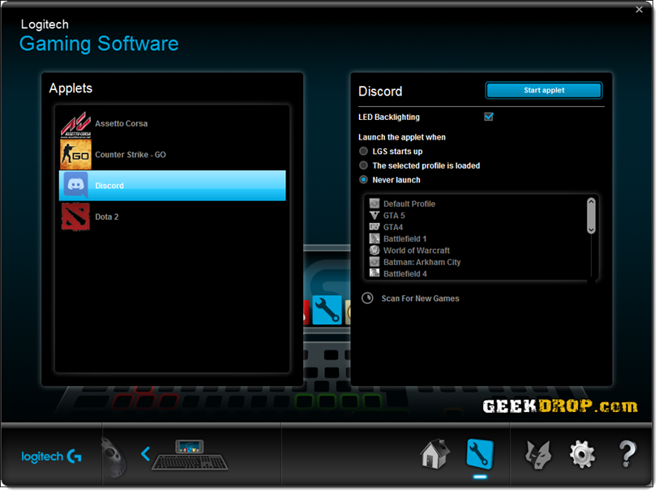Click the Battlefield 1 profile icon
Screen dimensions: 659x493
(x=374, y=238)
